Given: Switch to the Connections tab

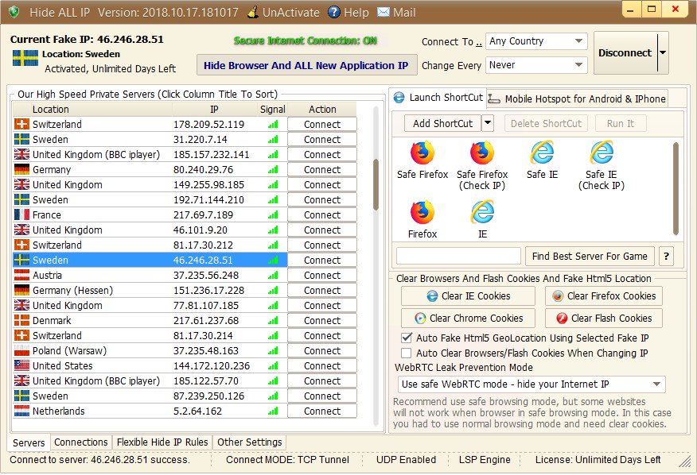Looking at the screenshot, I should click(x=81, y=442).
